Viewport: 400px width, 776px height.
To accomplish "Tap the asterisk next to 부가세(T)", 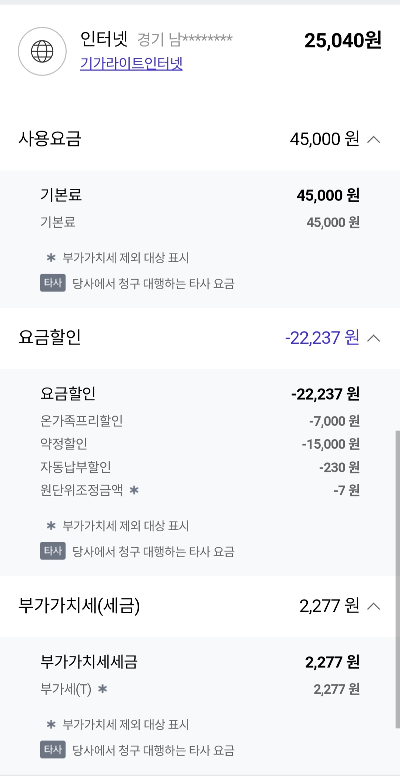I will tap(102, 689).
